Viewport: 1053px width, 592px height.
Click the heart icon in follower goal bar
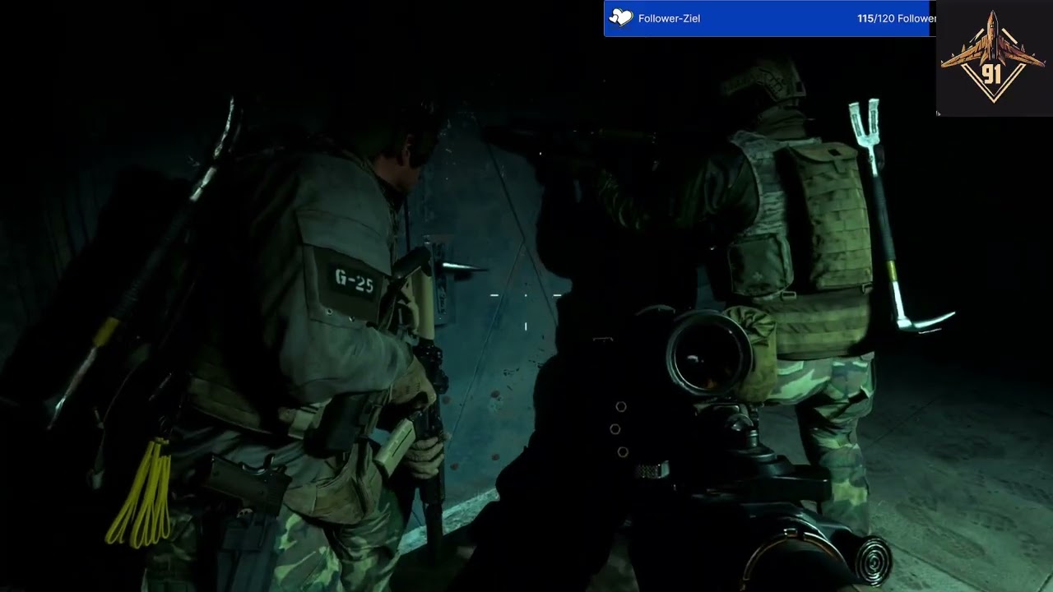click(x=620, y=18)
